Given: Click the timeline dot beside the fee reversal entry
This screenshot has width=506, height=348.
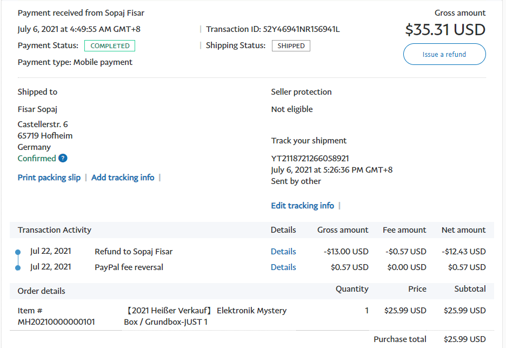Looking at the screenshot, I should coord(18,268).
